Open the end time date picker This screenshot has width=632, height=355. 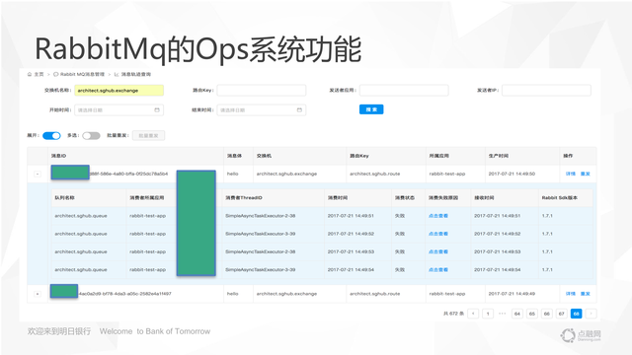point(261,109)
